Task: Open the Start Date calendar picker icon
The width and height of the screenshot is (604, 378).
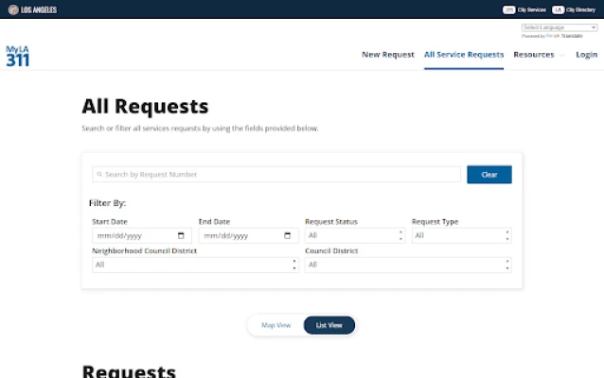Action: (181, 235)
